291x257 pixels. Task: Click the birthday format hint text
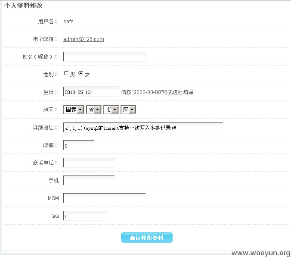(157, 92)
